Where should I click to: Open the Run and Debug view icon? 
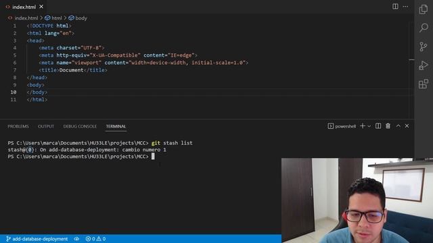(x=424, y=65)
